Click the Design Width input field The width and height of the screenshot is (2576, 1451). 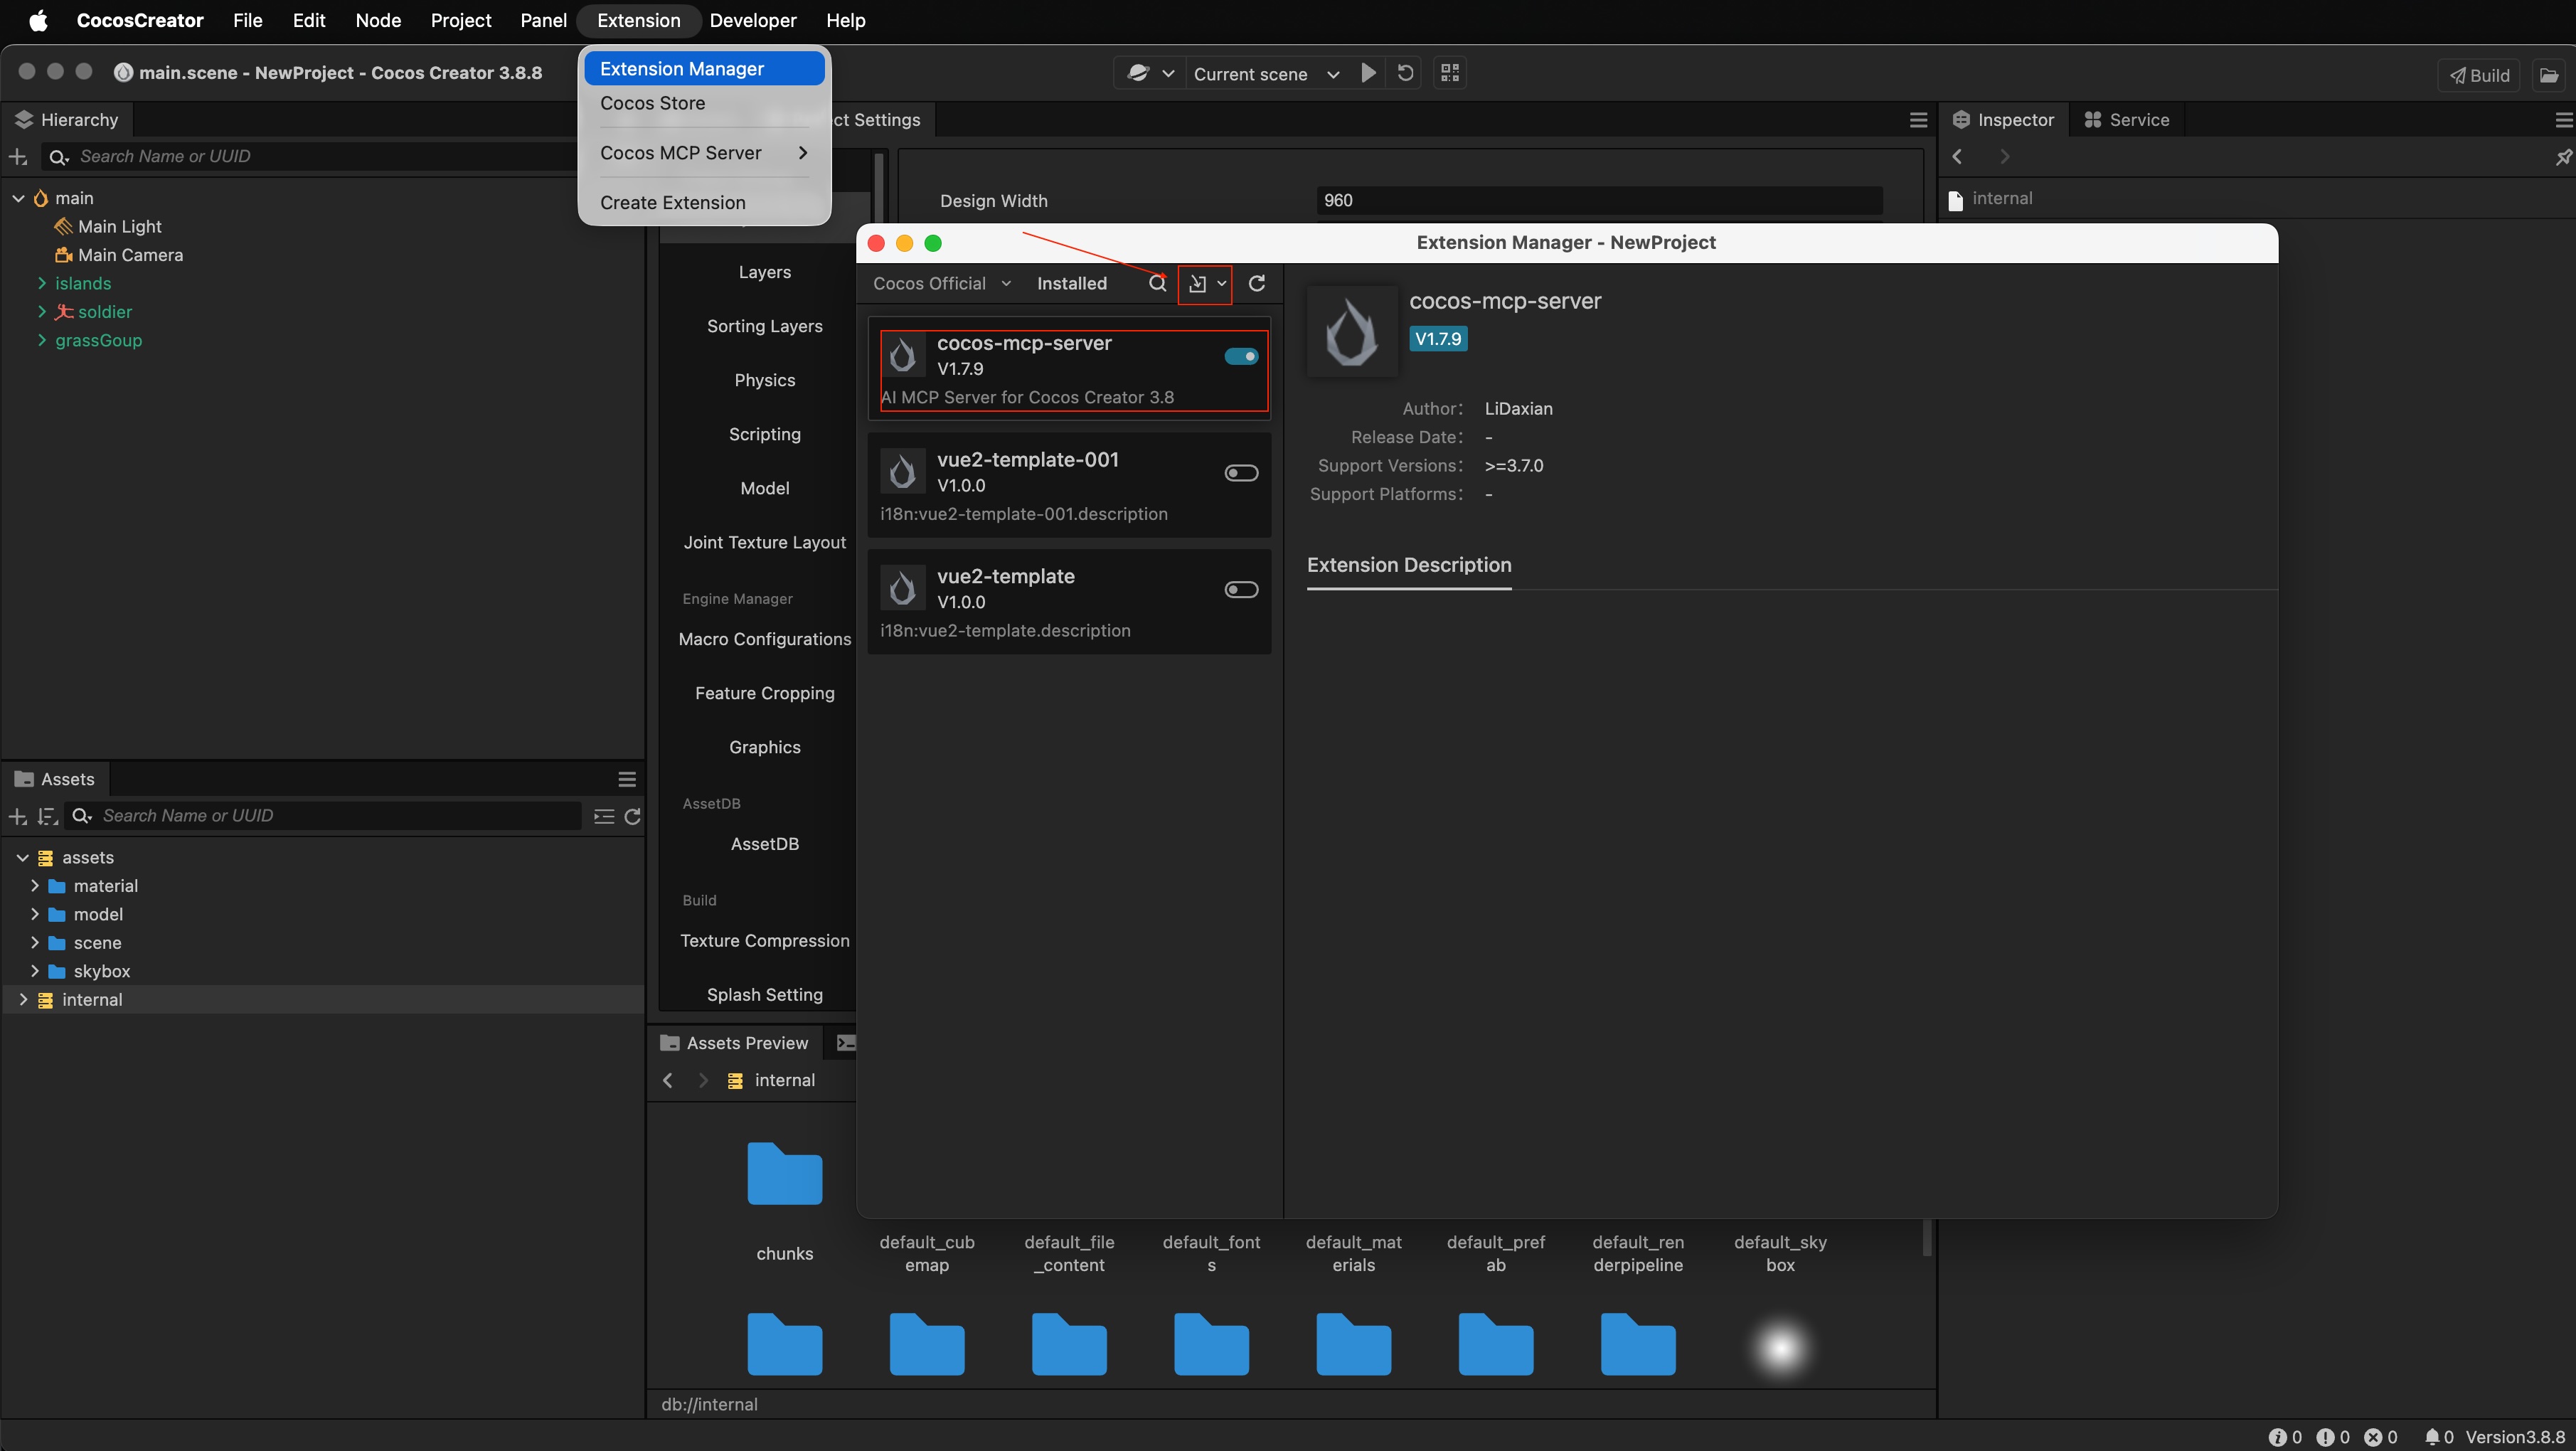pyautogui.click(x=1598, y=200)
